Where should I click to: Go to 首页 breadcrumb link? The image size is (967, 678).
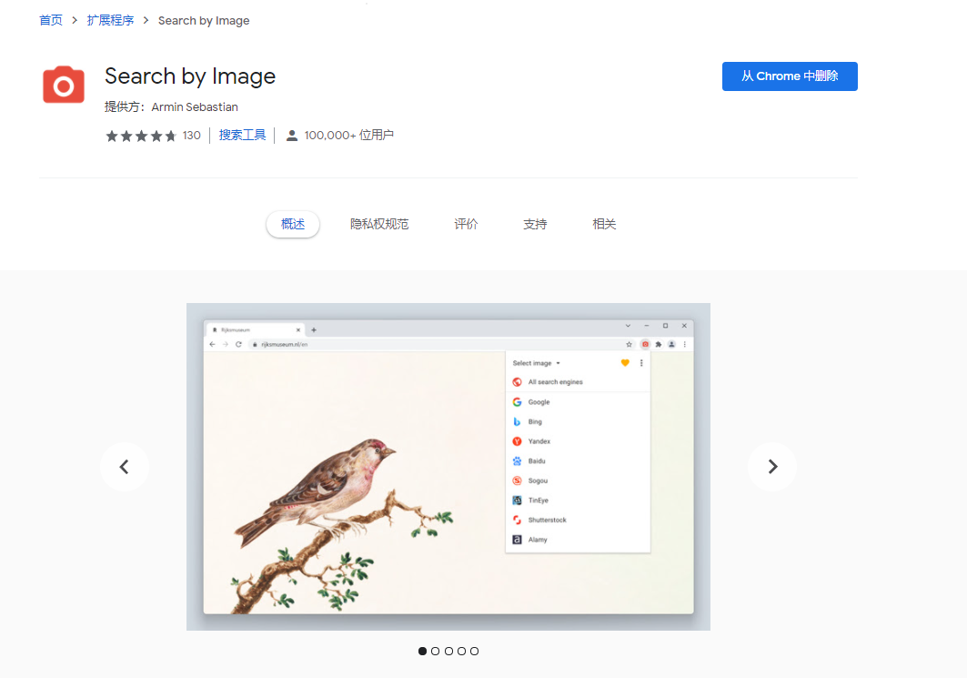pos(51,20)
